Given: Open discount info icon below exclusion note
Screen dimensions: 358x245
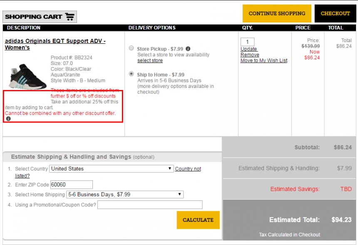Looking at the screenshot, I should pos(8,119).
